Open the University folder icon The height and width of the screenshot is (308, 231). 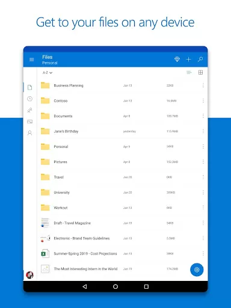pyautogui.click(x=45, y=192)
